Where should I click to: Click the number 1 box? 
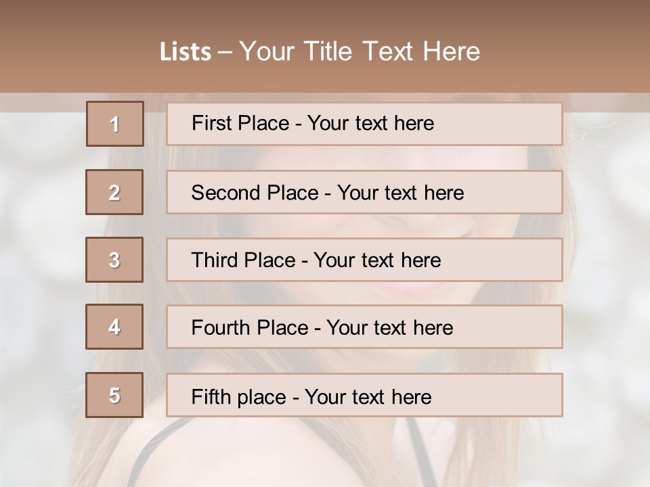115,124
